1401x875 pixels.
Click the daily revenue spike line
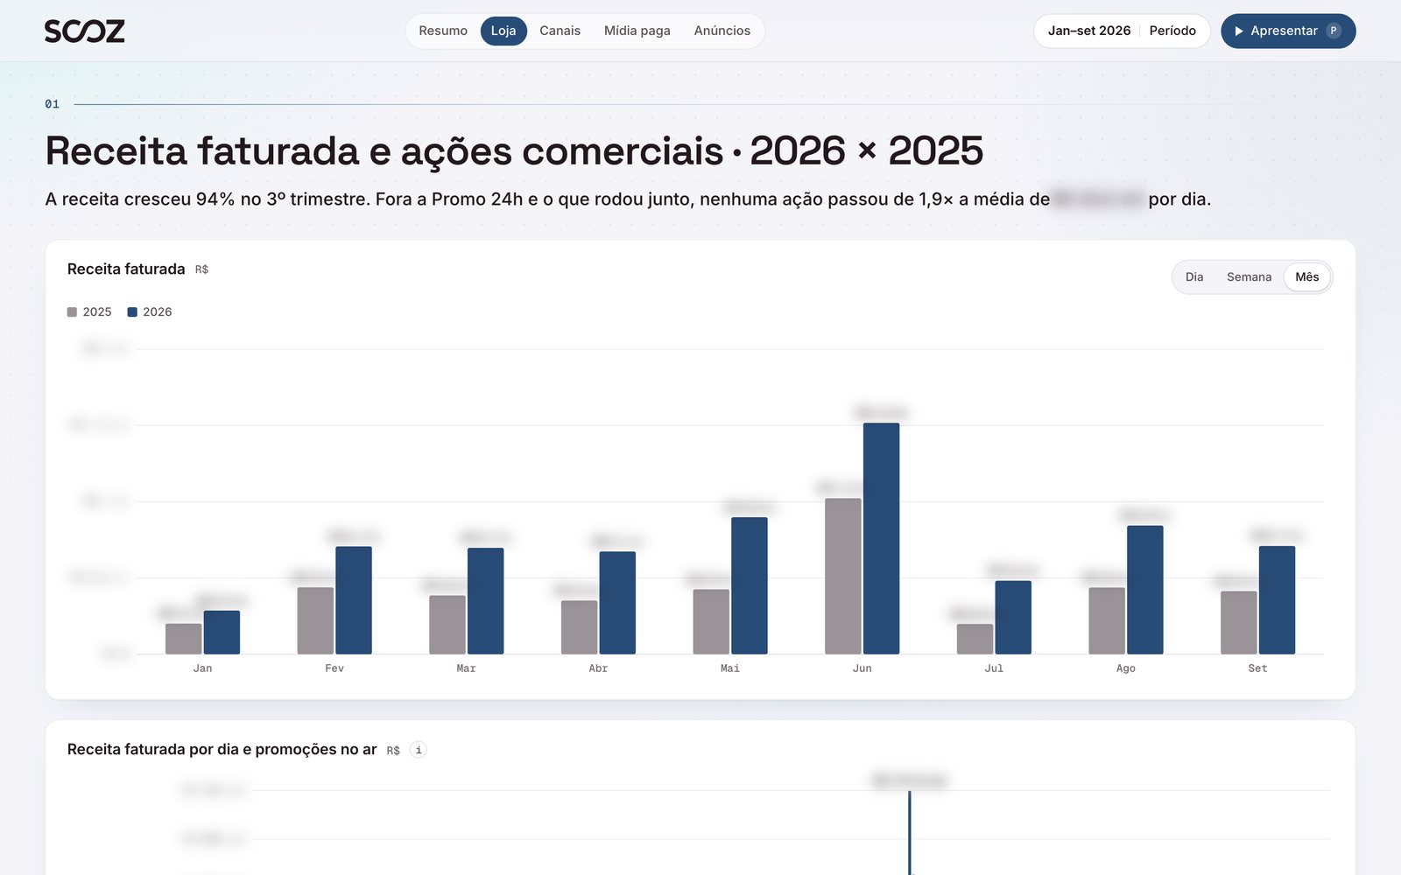point(910,833)
